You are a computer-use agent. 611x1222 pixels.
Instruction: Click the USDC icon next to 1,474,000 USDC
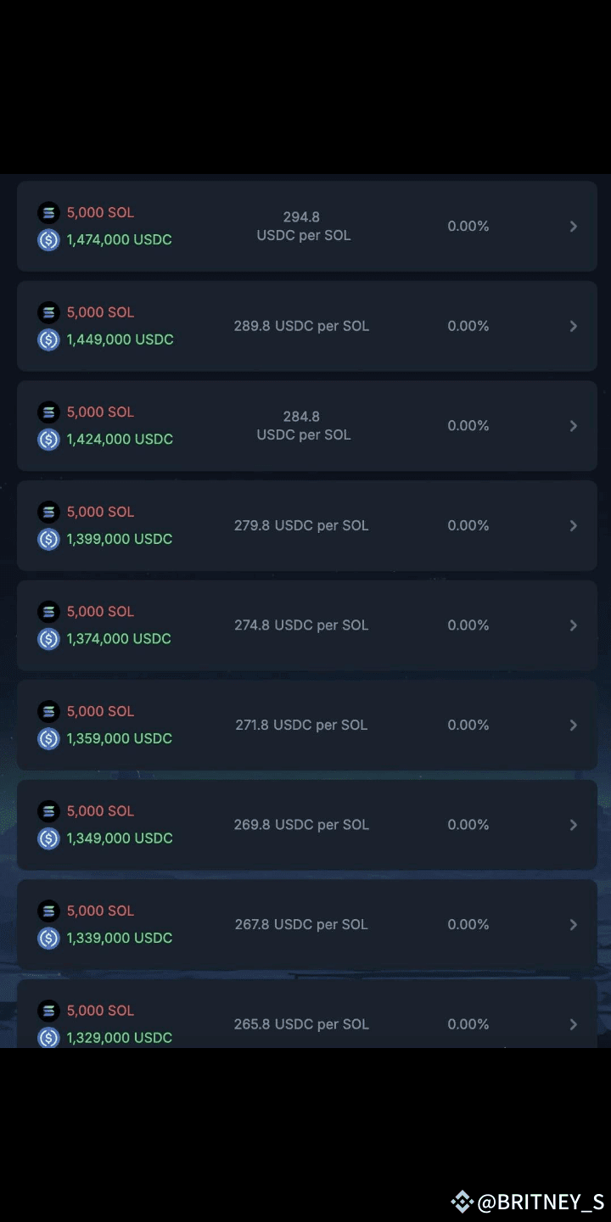point(48,240)
